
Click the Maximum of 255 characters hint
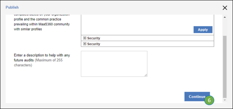[38, 63]
